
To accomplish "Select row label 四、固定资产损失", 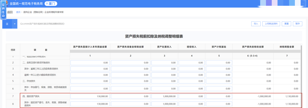I will click(x=31, y=96).
